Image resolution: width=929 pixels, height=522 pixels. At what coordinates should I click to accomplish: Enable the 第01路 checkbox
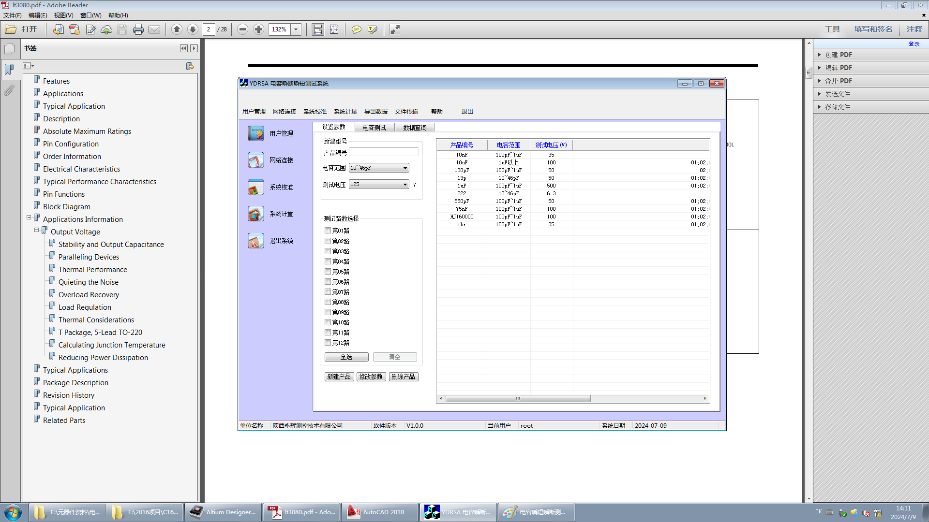click(x=328, y=231)
